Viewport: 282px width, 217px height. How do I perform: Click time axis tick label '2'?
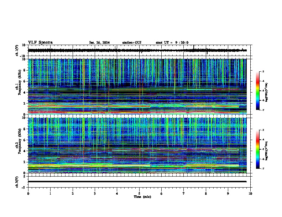tap(73, 194)
